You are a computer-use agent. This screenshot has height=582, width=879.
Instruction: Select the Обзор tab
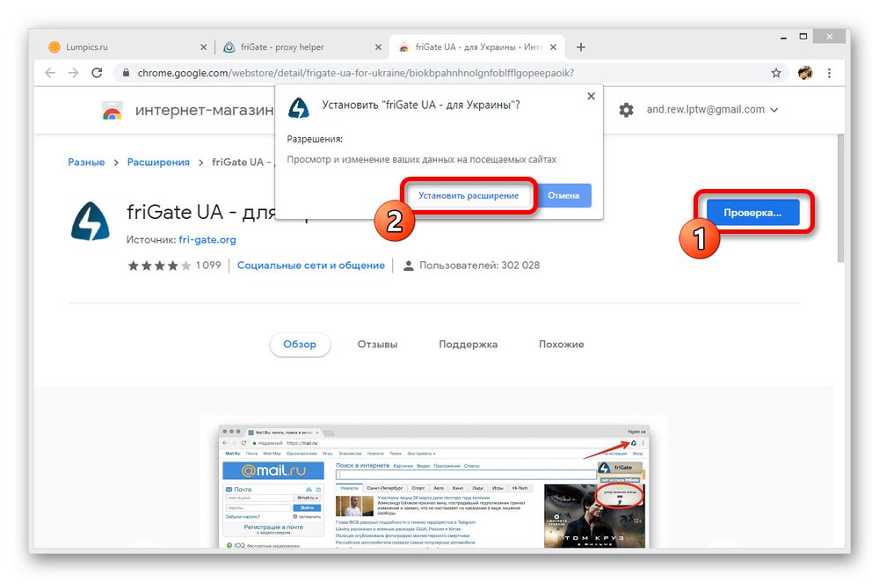[300, 345]
